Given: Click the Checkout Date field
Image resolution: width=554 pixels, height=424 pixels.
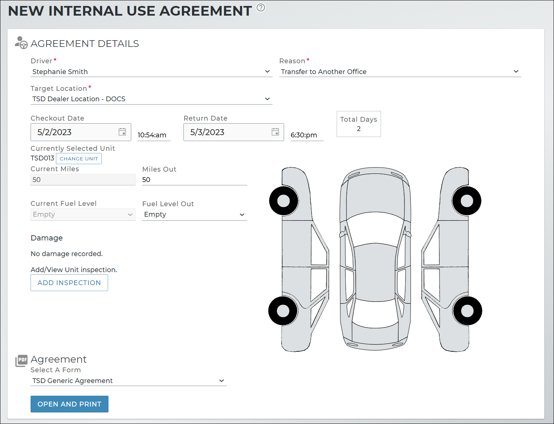Looking at the screenshot, I should coord(81,132).
